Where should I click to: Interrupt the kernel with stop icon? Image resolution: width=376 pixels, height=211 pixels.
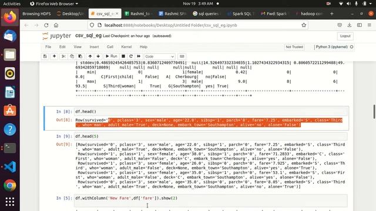tap(123, 56)
